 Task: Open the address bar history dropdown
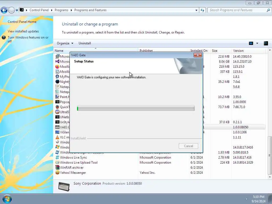[x=196, y=10]
